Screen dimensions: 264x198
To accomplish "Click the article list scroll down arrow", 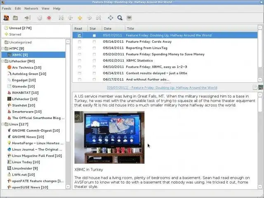I will (x=260, y=79).
